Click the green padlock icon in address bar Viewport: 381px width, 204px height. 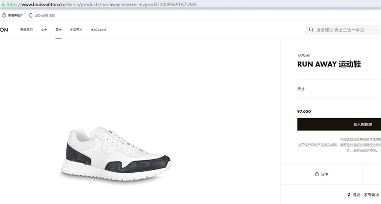coord(3,4)
